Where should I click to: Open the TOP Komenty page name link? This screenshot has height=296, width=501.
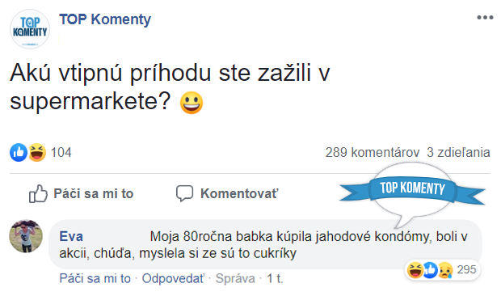[105, 19]
